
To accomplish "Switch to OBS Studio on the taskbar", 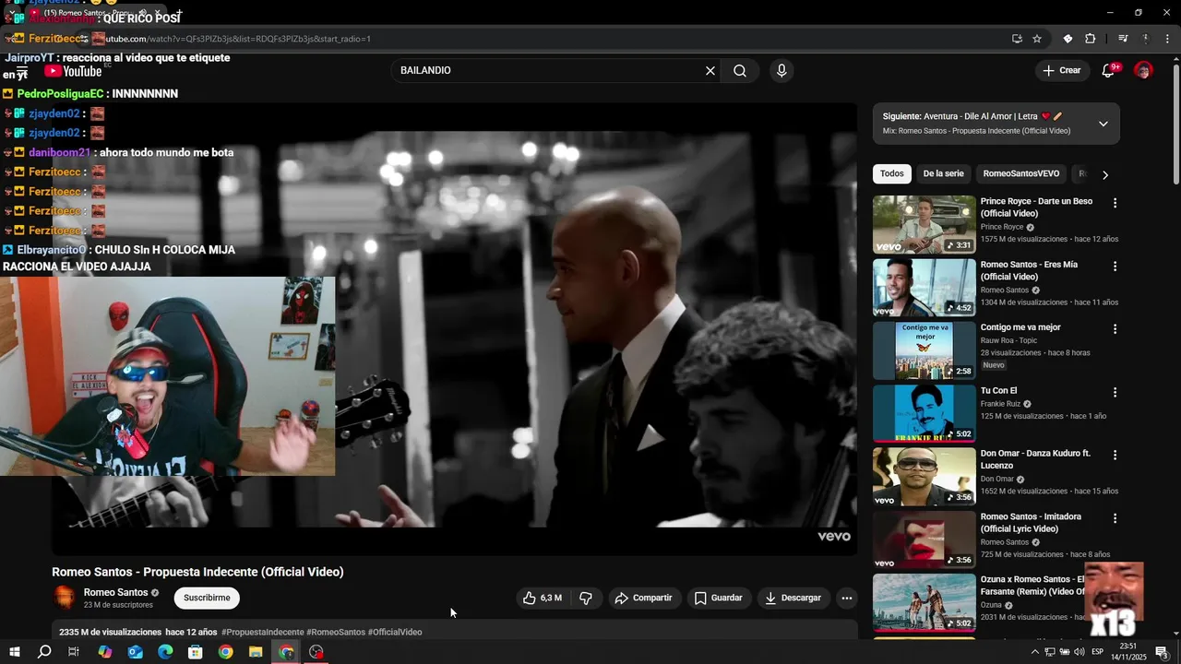I will pos(316,652).
